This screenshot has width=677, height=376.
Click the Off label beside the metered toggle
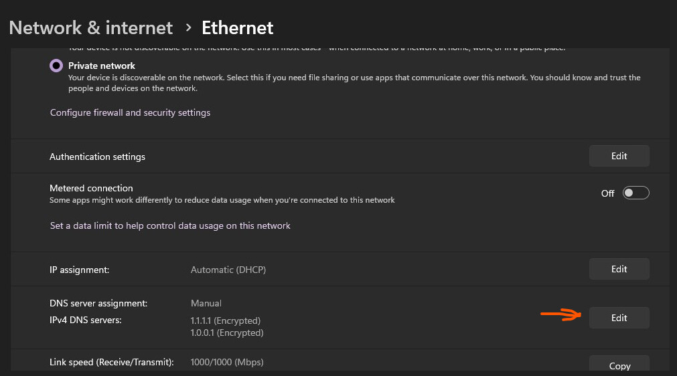(x=607, y=193)
